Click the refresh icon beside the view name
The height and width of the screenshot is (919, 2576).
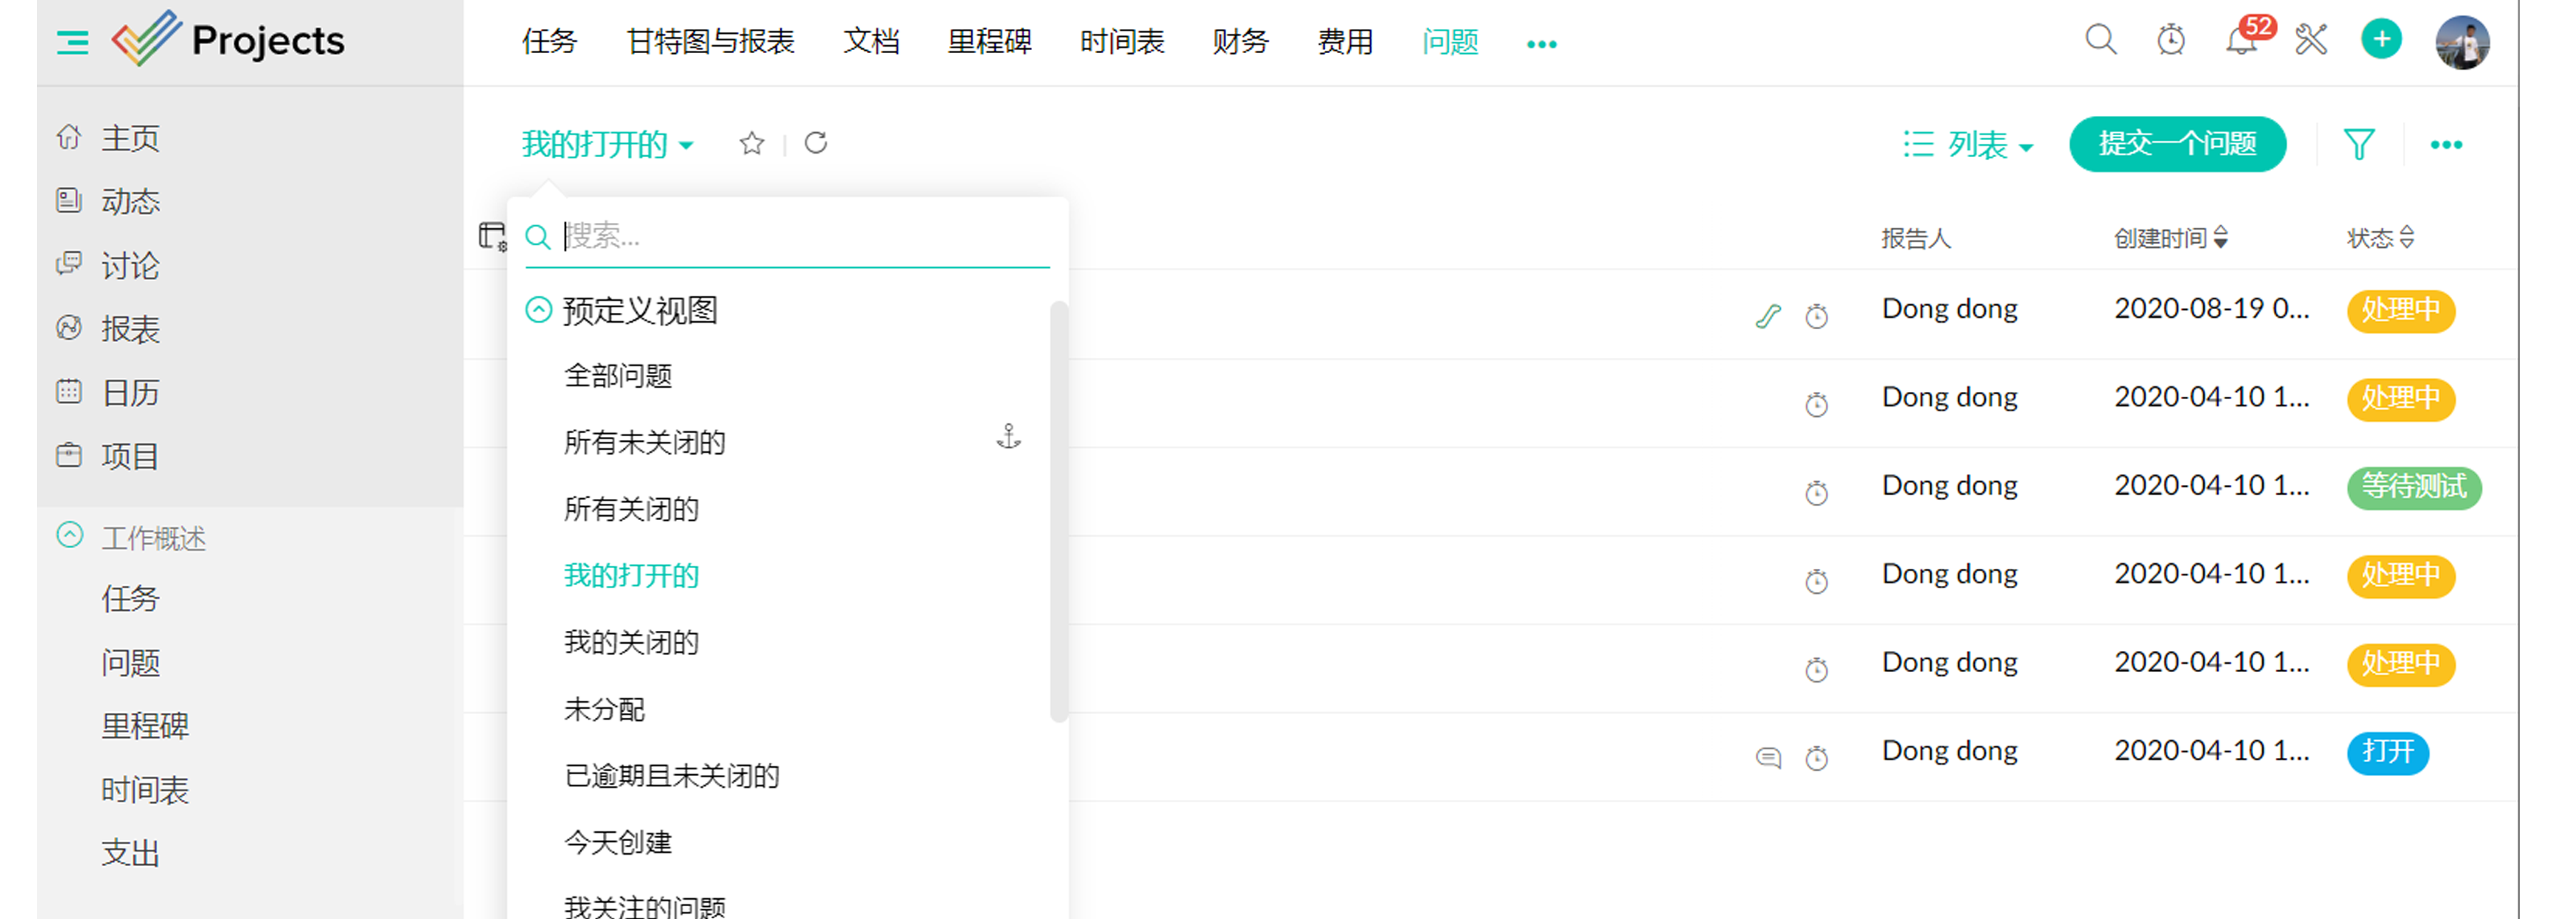coord(816,144)
